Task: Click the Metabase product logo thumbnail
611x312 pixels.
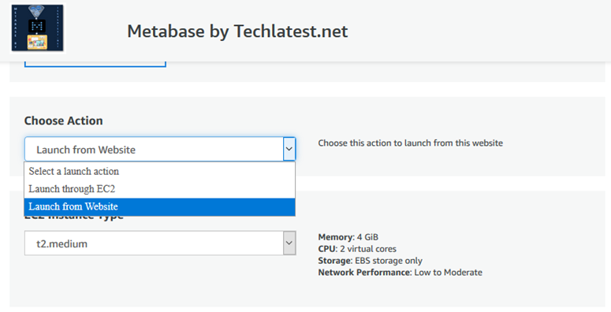Action: pyautogui.click(x=37, y=28)
